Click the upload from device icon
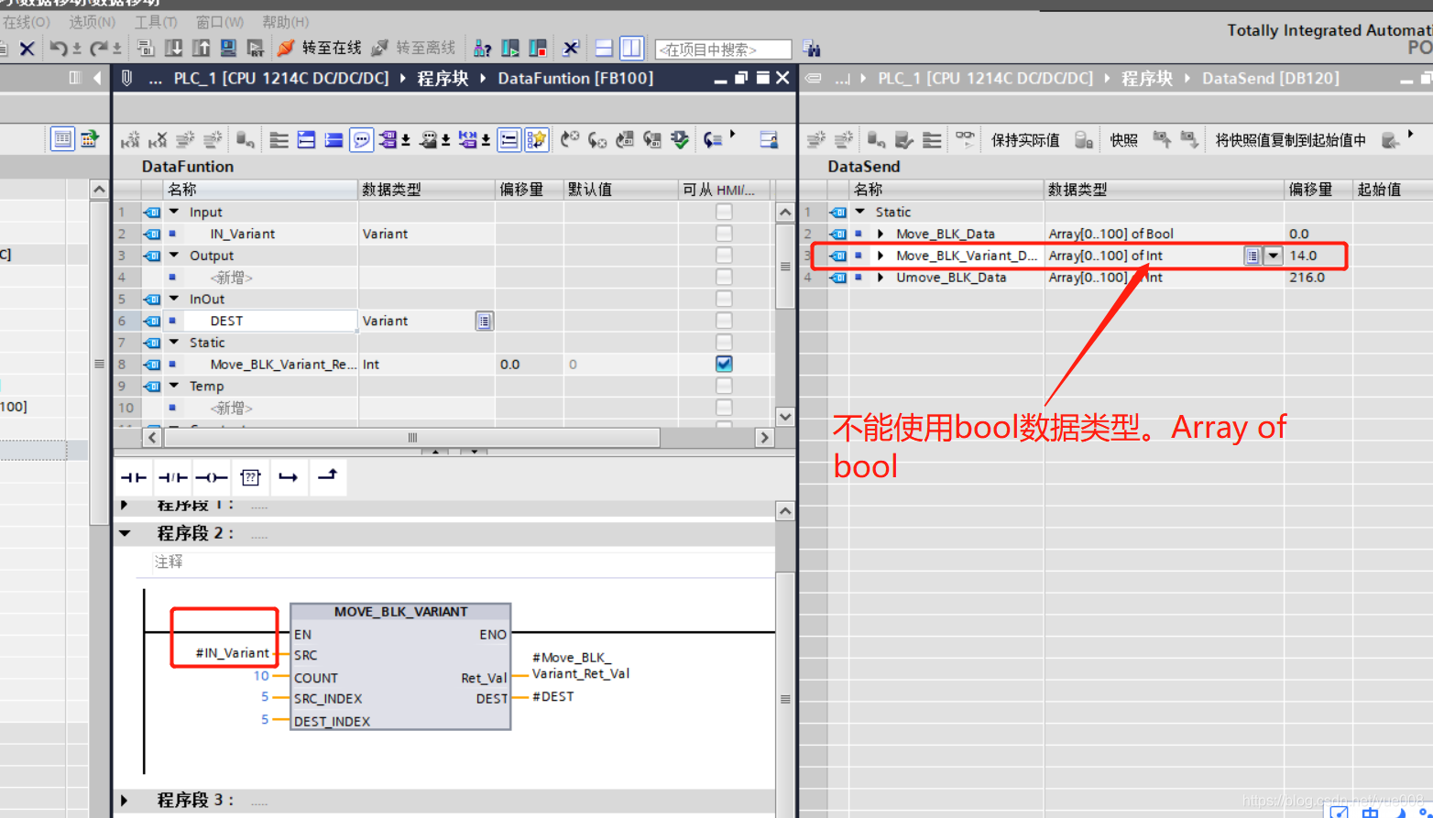The height and width of the screenshot is (818, 1433). (x=202, y=49)
